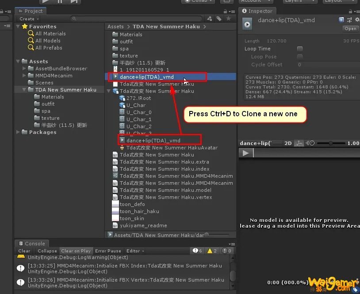Screen dimensions: 360x294
Task: Click the save search star icon
Action: pos(229,19)
